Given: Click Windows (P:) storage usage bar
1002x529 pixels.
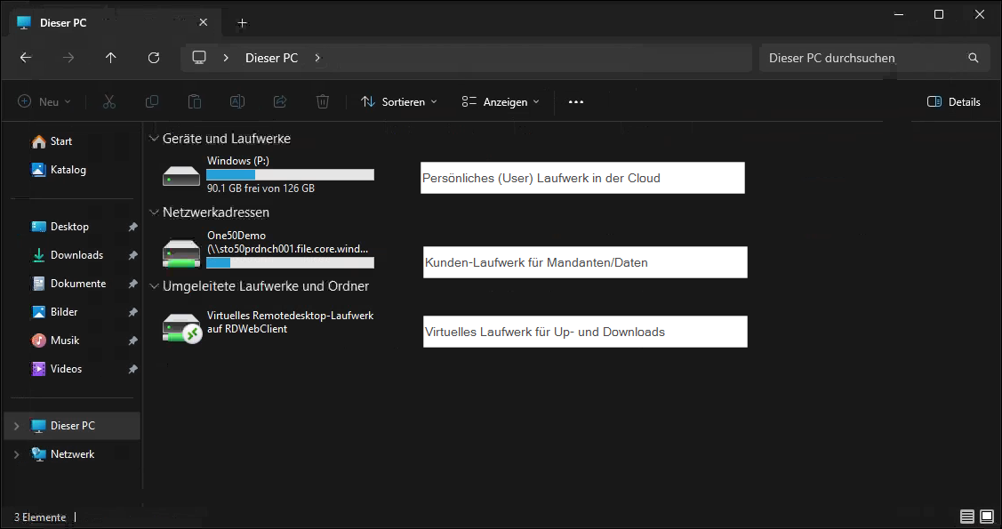Looking at the screenshot, I should [290, 175].
